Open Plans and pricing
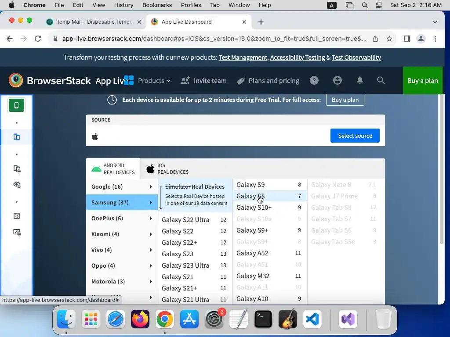 tap(268, 81)
